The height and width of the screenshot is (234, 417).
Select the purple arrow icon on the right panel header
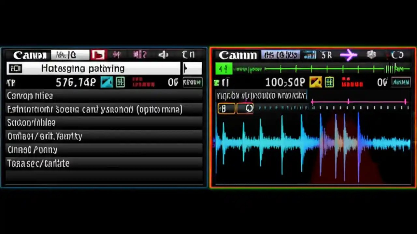pos(349,55)
